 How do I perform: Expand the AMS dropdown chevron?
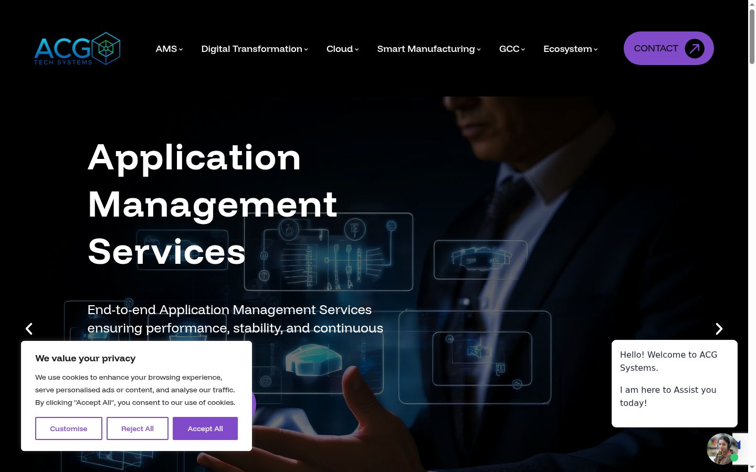click(181, 49)
